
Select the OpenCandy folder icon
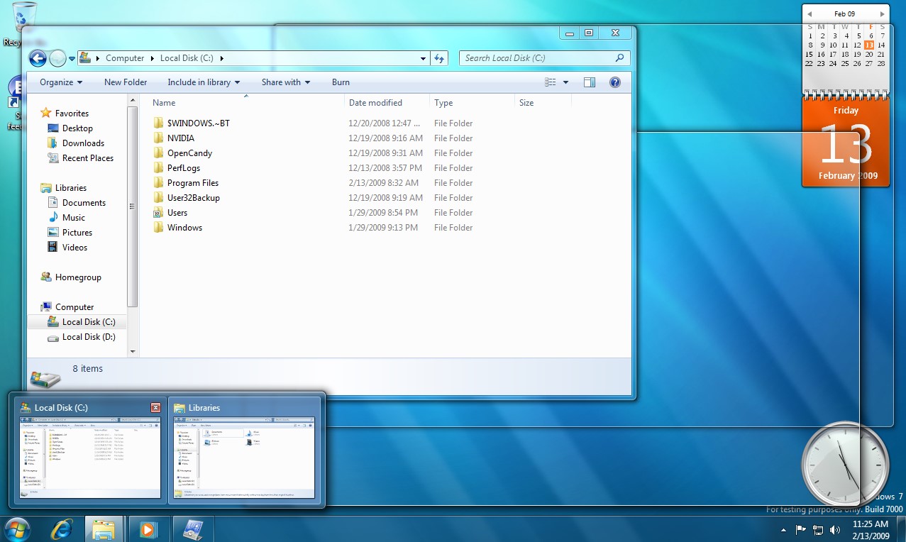(159, 153)
